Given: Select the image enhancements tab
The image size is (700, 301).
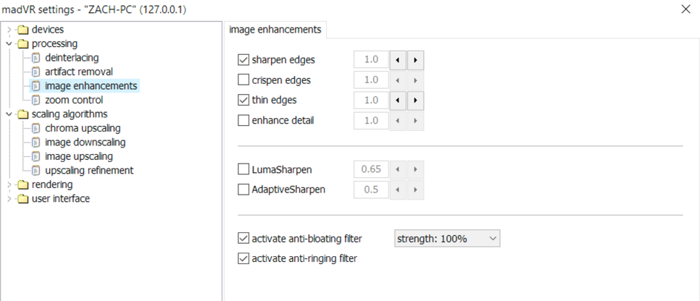Looking at the screenshot, I should click(275, 30).
